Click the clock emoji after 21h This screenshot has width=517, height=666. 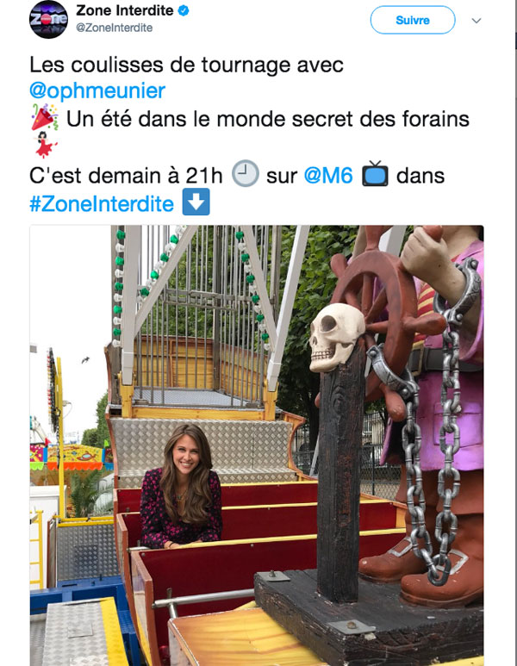tap(245, 174)
